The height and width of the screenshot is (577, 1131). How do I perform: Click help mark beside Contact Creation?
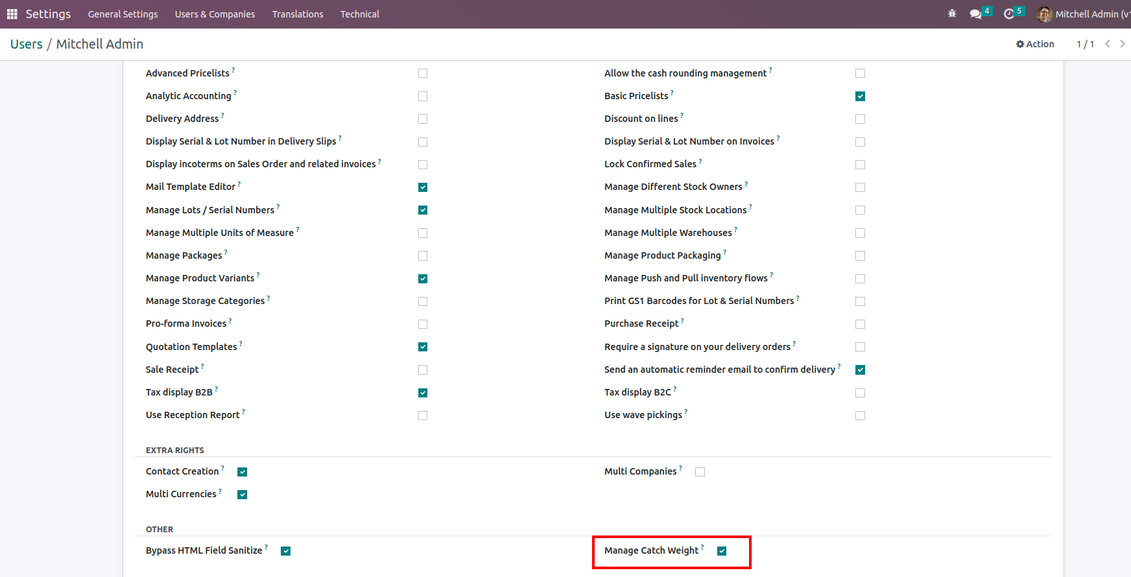pyautogui.click(x=222, y=468)
